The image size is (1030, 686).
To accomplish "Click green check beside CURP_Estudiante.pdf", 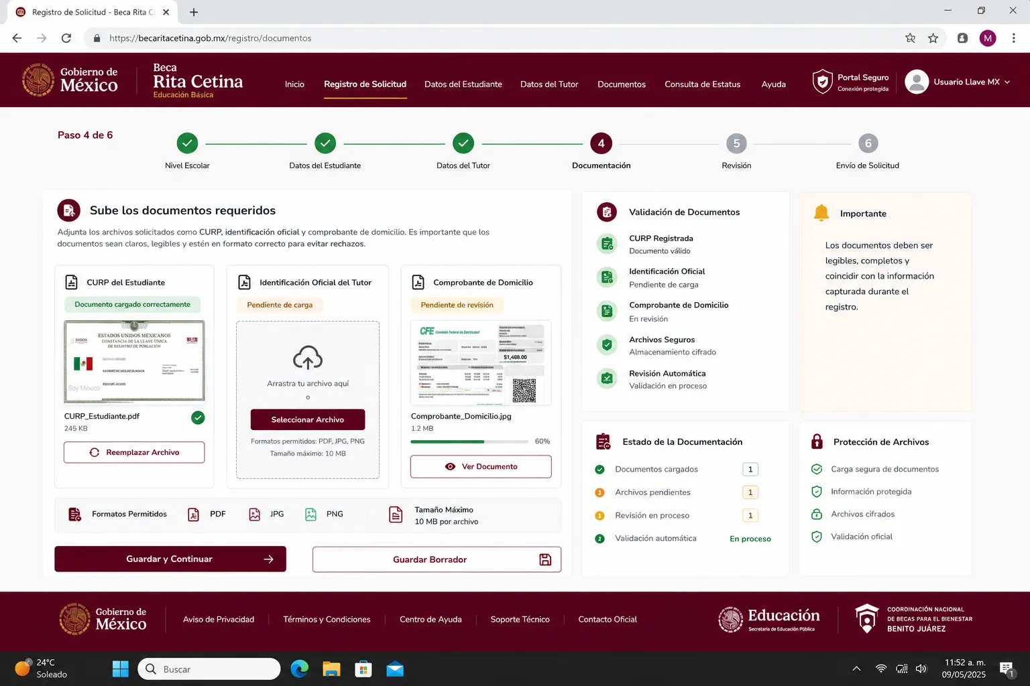I will tap(198, 418).
